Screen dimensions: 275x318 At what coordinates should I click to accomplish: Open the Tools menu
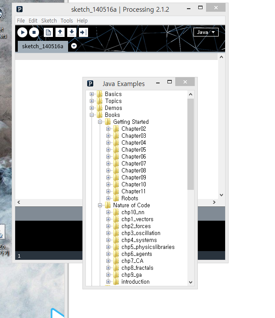pyautogui.click(x=67, y=21)
